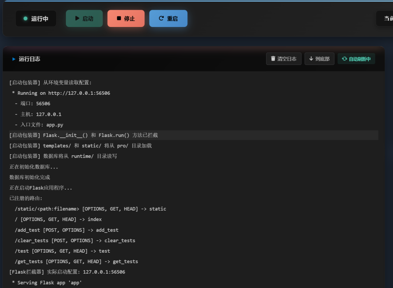Image resolution: width=393 pixels, height=288 pixels.
Task: Click log line 'templates/ 和 static/ 将从 pro/ 目录加载'
Action: 80,146
